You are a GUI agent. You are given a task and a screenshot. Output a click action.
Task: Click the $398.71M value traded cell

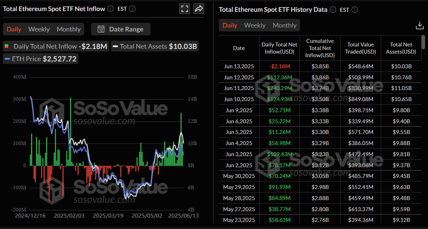click(360, 110)
